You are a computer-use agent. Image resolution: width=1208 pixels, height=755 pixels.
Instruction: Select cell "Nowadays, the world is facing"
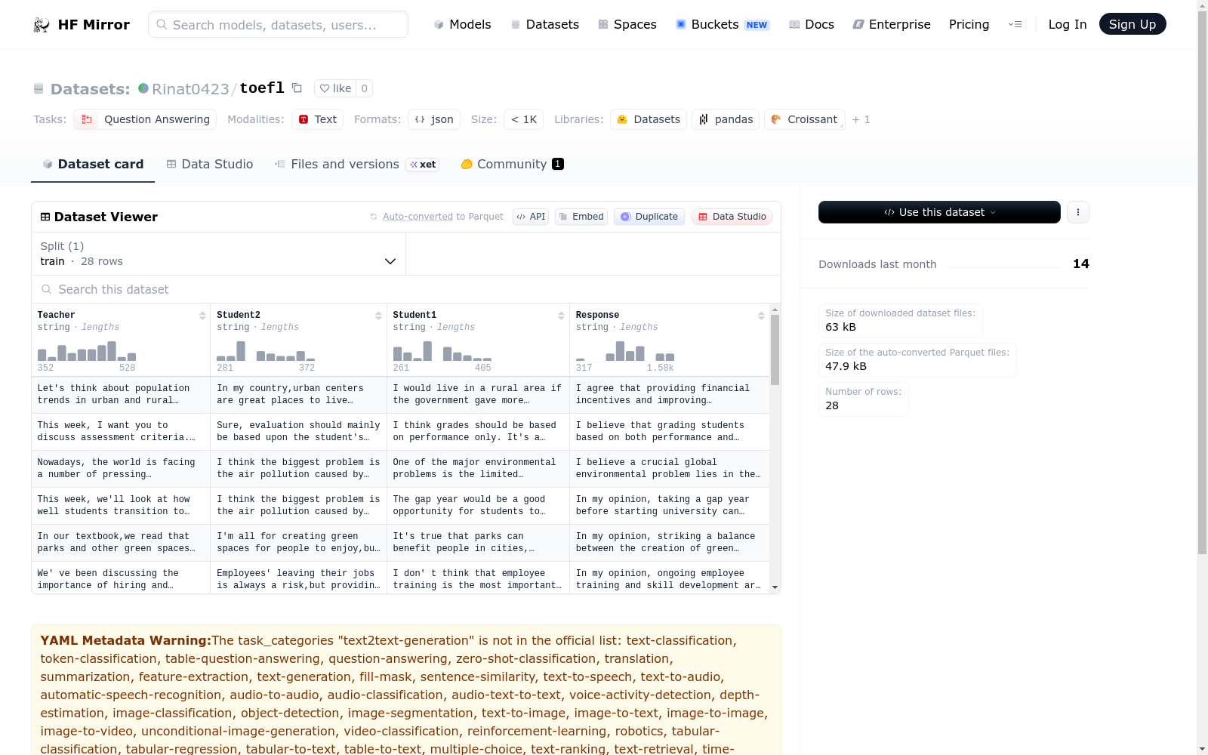(121, 469)
